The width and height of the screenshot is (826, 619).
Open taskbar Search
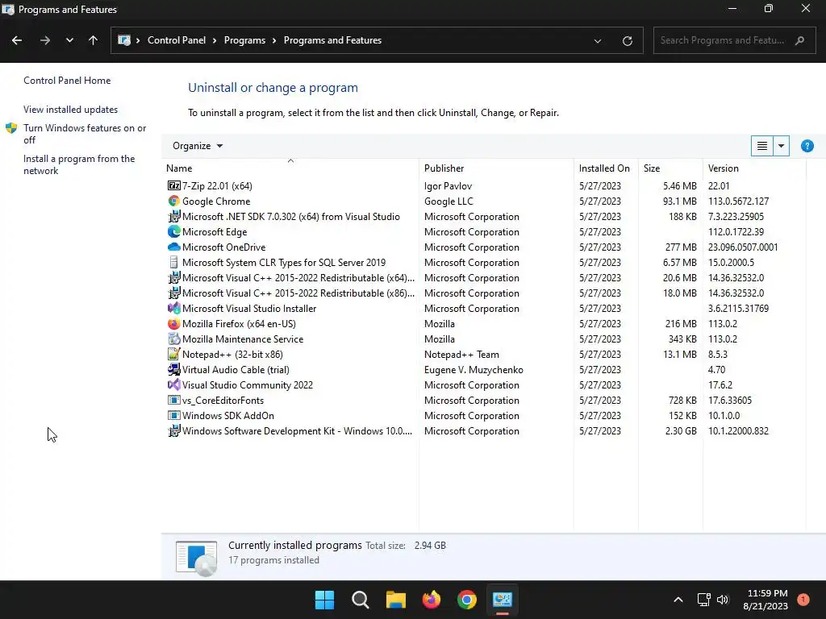pos(361,600)
